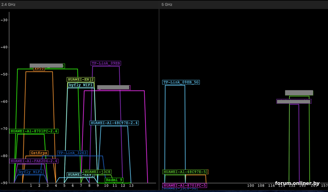This screenshot has height=192, width=328.
Task: Click the HUAWEI-Enj2 network label
Action: 81,79
